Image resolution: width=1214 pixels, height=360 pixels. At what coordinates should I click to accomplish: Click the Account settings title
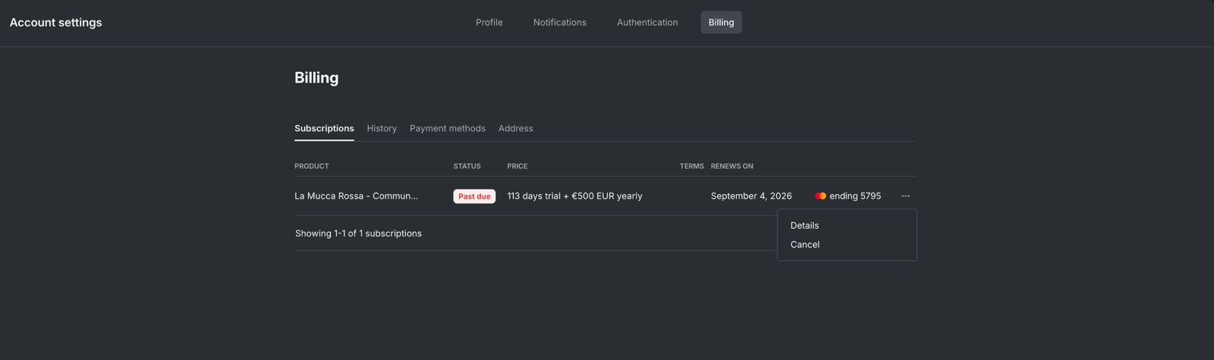pyautogui.click(x=56, y=23)
